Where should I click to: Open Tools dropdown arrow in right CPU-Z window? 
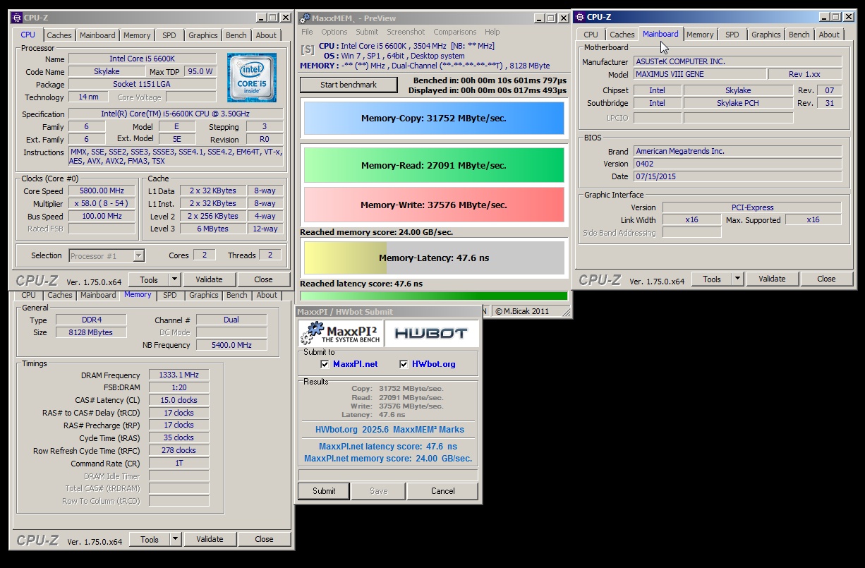point(737,279)
